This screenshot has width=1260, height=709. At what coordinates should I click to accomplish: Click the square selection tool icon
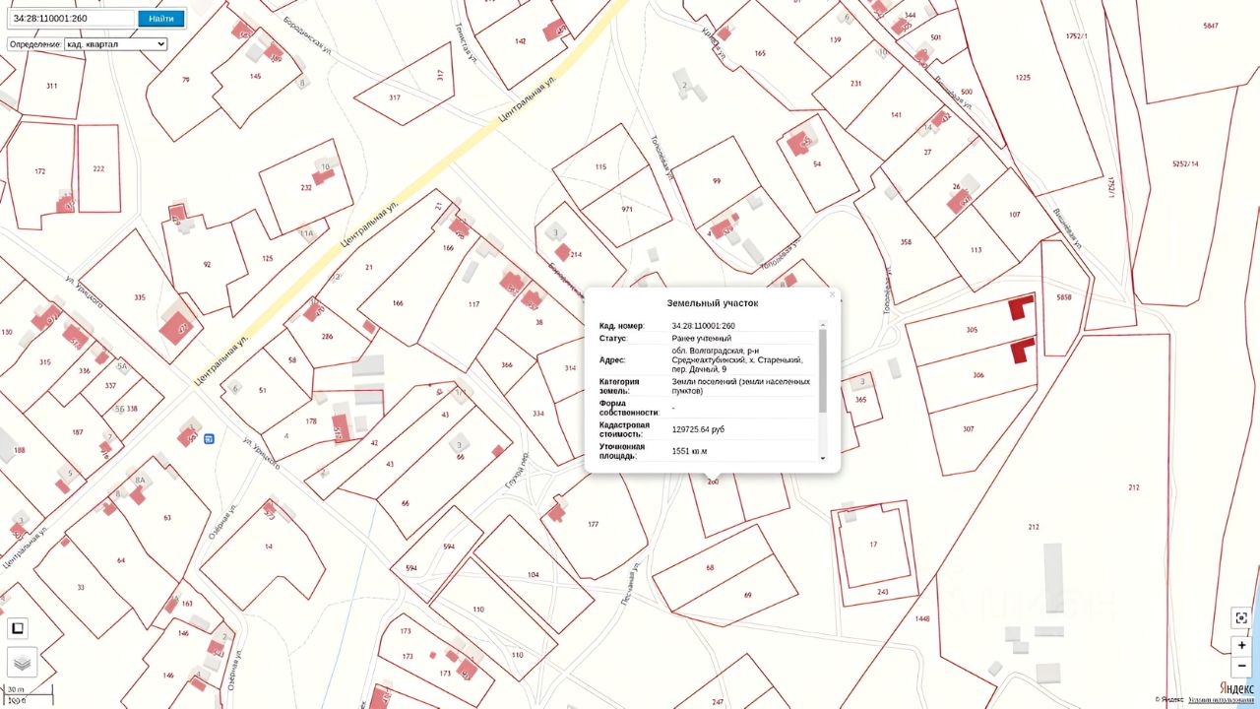18,627
